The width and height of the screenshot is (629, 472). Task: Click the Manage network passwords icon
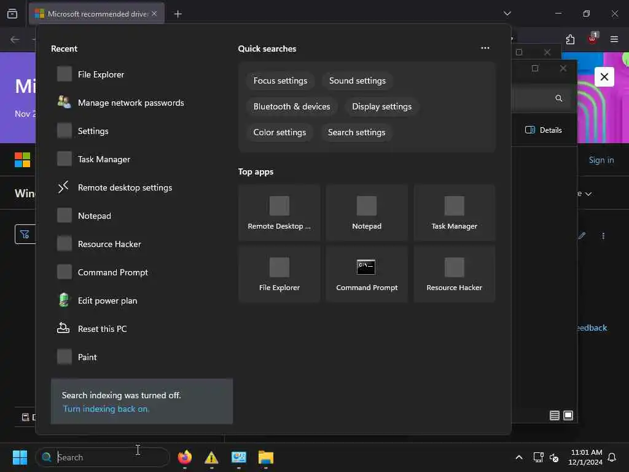coord(64,102)
